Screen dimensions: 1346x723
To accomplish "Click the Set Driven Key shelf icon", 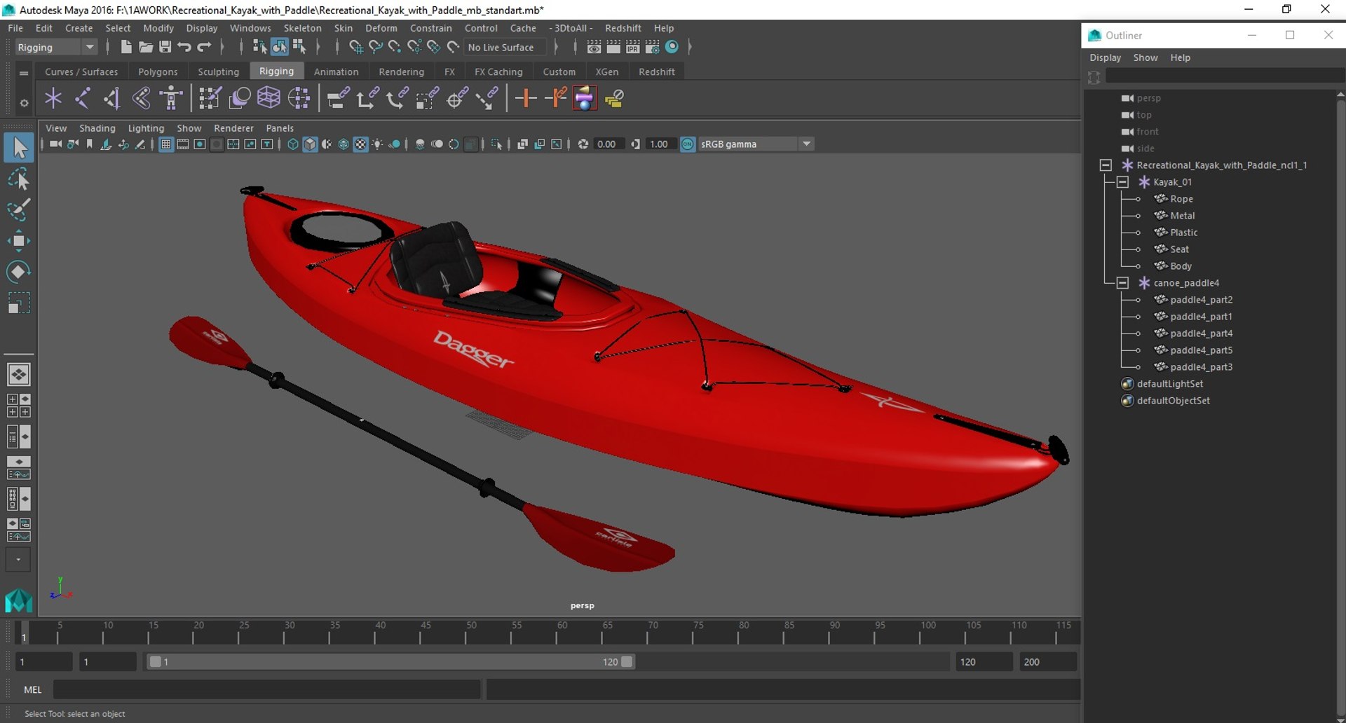I will point(555,98).
